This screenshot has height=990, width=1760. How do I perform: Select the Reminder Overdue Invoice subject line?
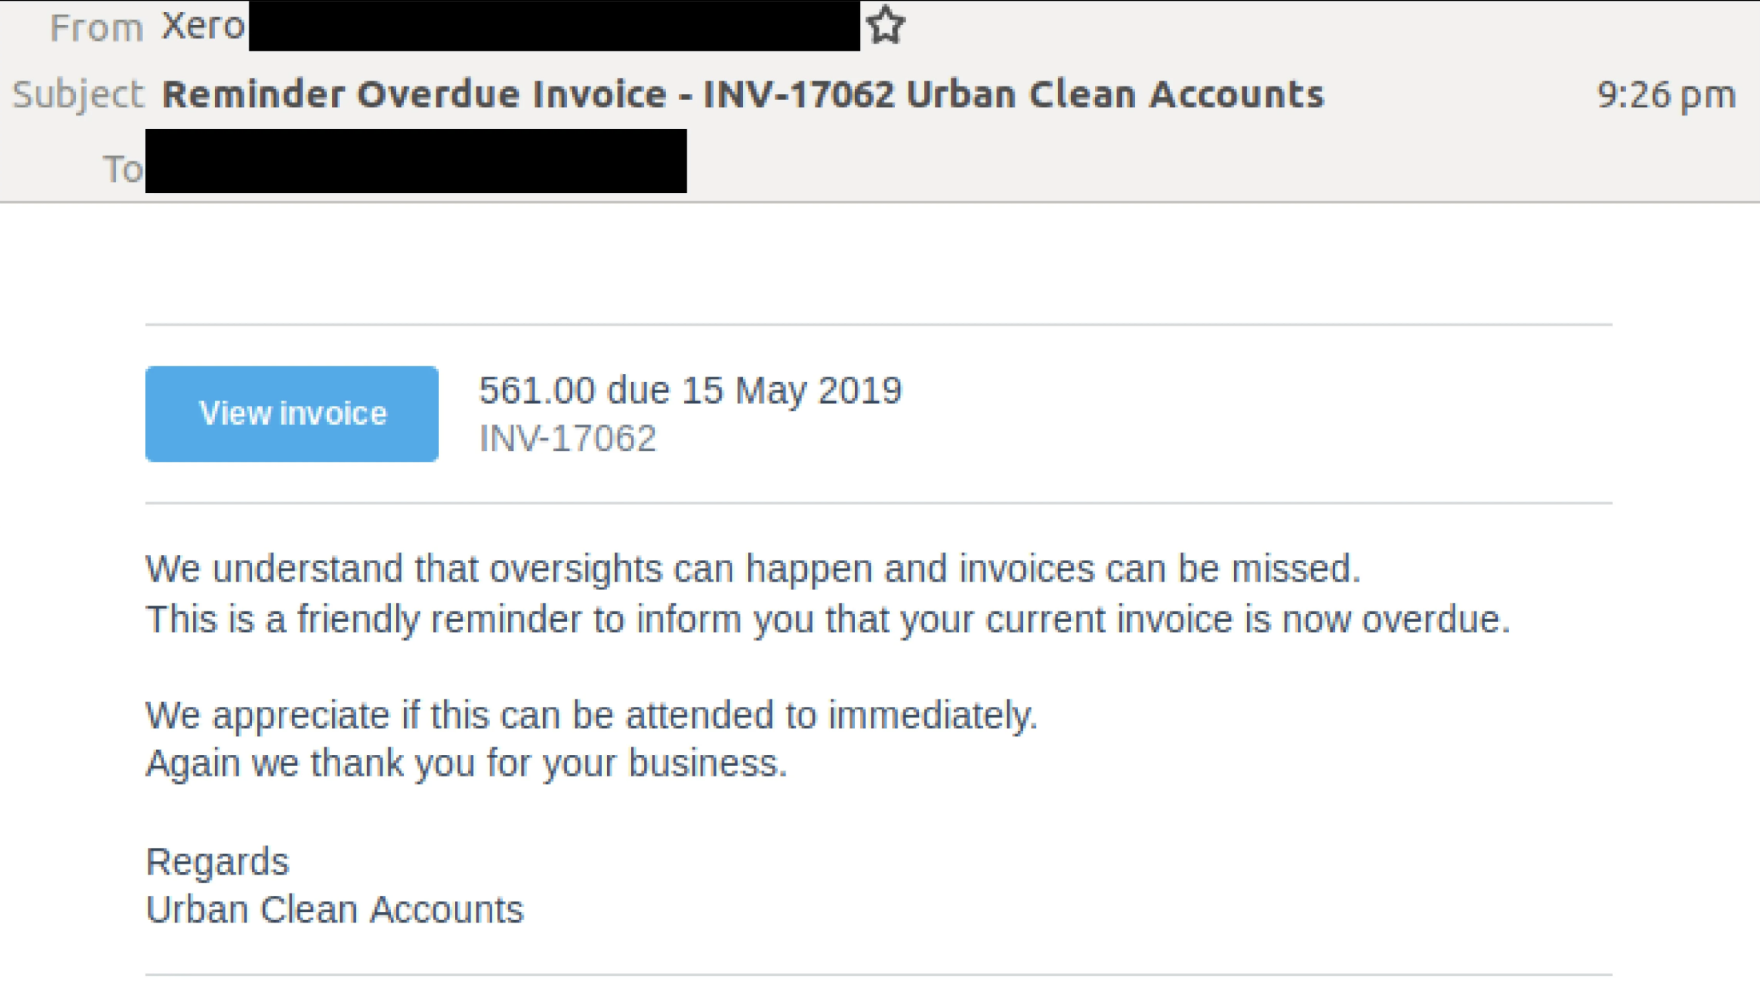743,94
